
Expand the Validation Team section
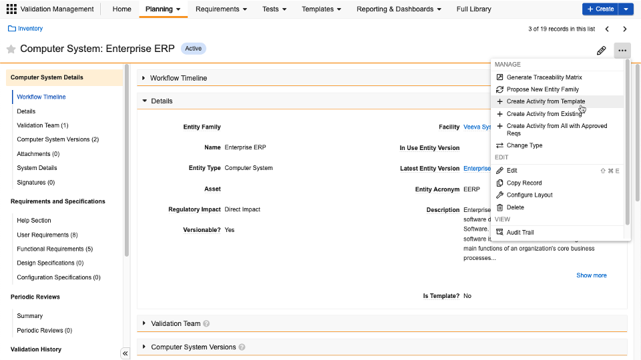[144, 323]
